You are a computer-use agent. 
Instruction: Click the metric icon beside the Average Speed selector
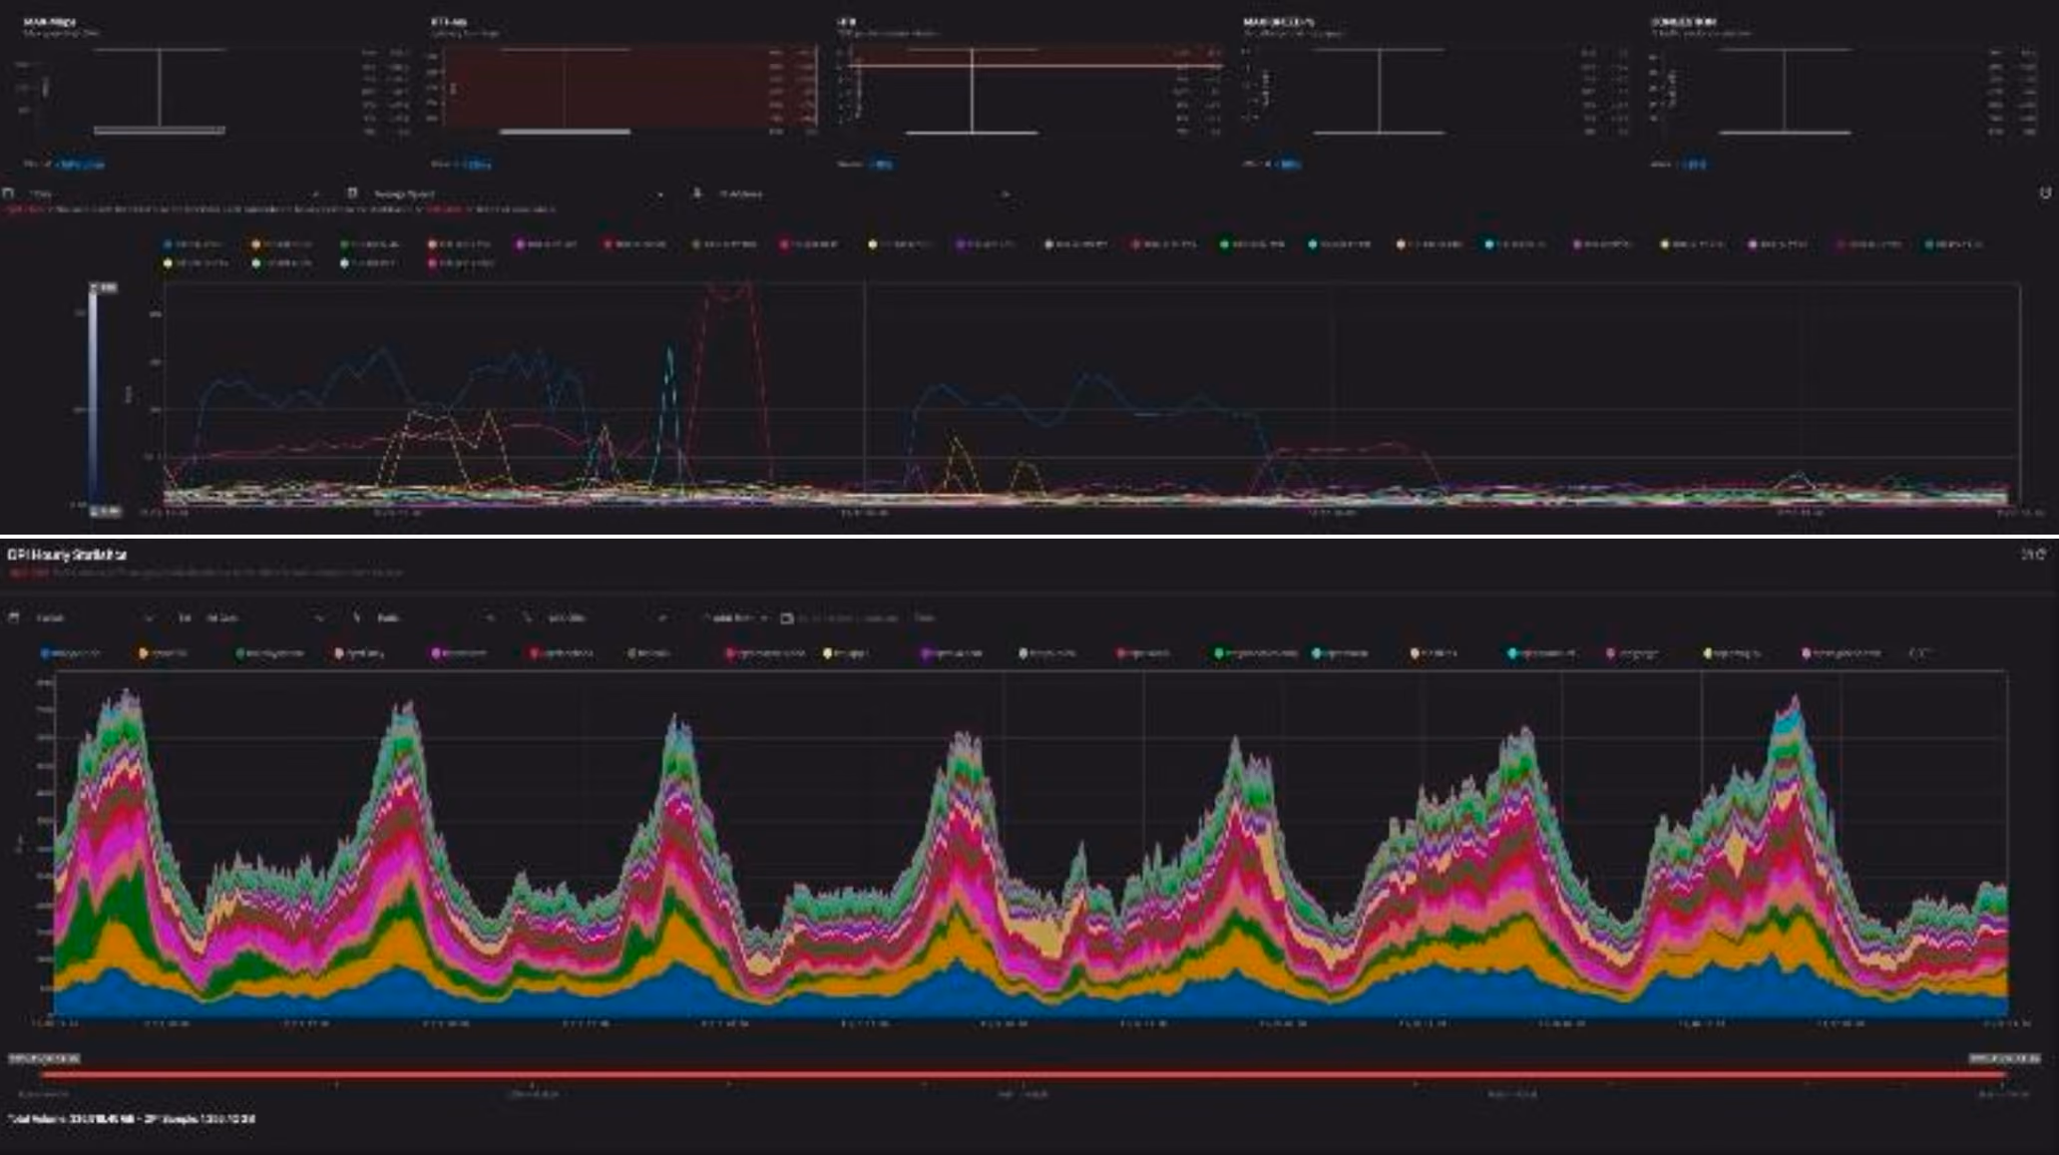coord(352,192)
